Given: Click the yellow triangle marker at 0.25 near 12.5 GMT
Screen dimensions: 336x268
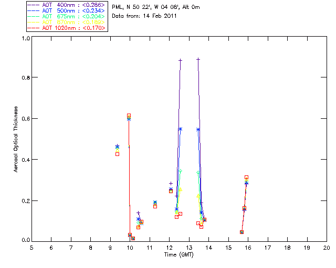Looking at the screenshot, I should 181,189.
